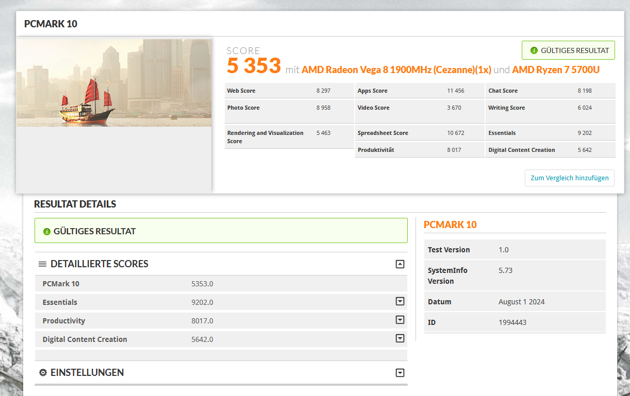Click the Chat Score value 8 198

(585, 91)
